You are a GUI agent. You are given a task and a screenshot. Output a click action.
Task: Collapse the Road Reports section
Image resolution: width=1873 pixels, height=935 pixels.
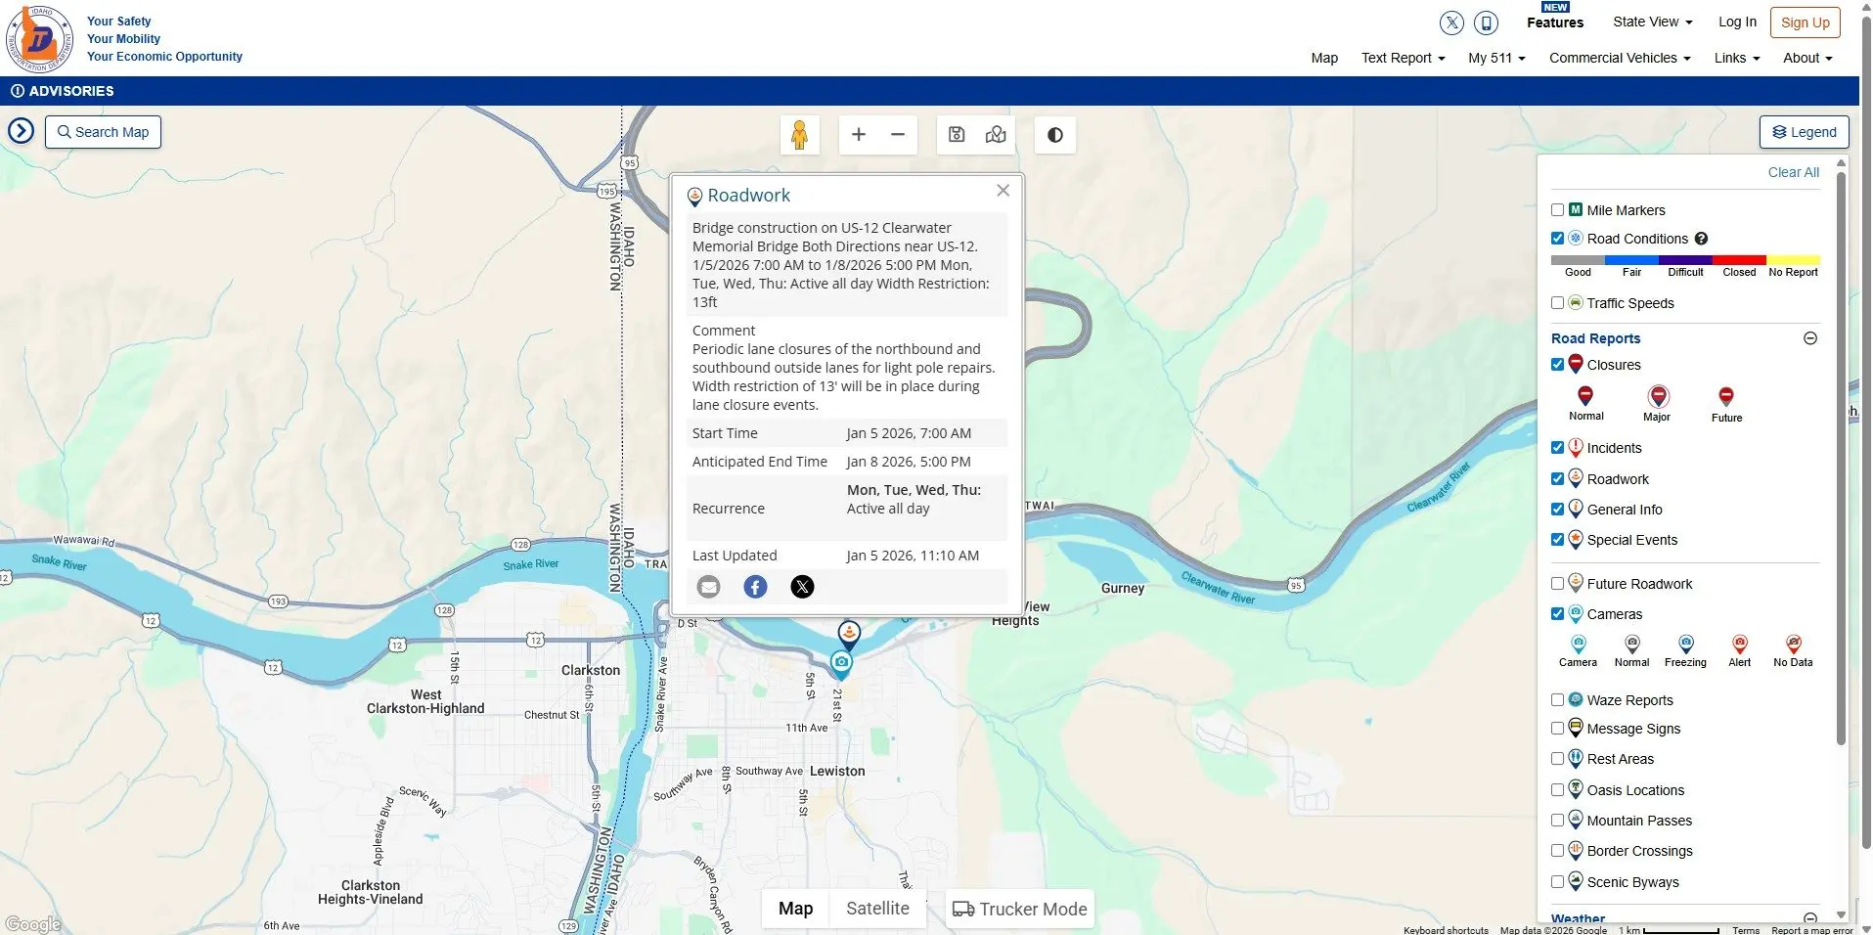coord(1809,338)
